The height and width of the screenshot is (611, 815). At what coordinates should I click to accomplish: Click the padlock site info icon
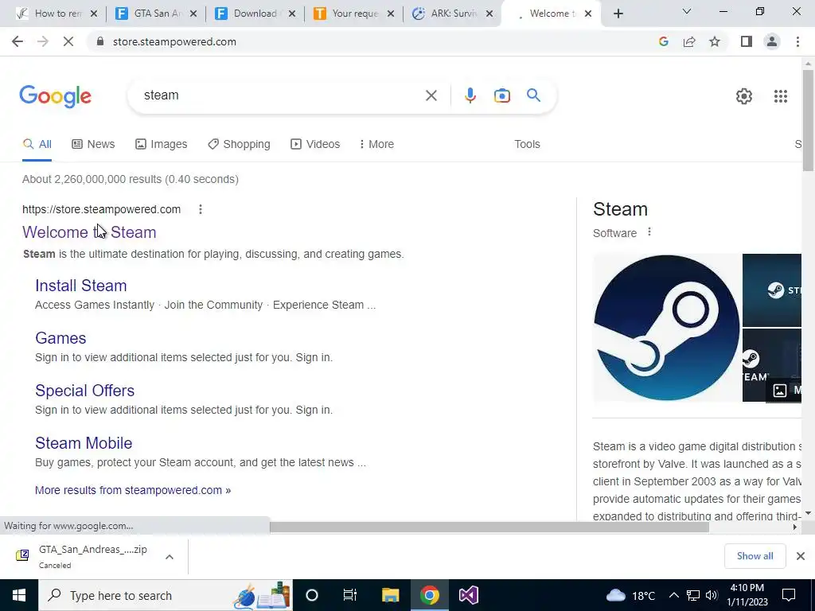coord(100,41)
